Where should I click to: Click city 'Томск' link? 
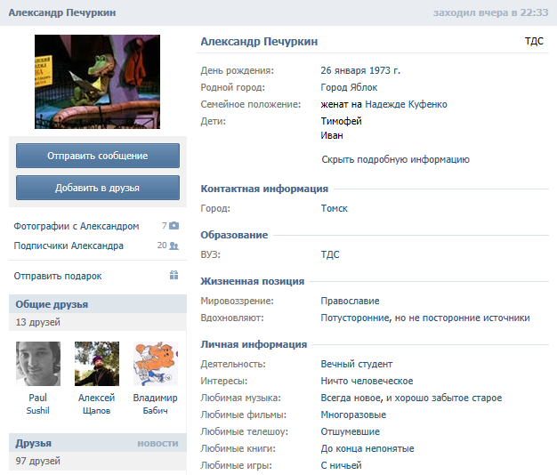(334, 208)
